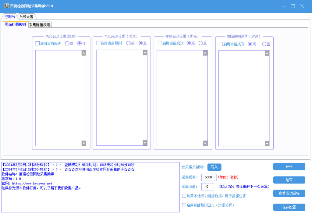Click the log line 欢迎使用百度检索网址采集助手
312x213 pixels.
pyautogui.click(x=68, y=169)
